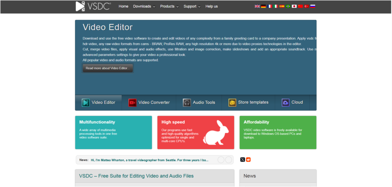Open the Cloud tab
The width and height of the screenshot is (392, 187).
(x=292, y=103)
